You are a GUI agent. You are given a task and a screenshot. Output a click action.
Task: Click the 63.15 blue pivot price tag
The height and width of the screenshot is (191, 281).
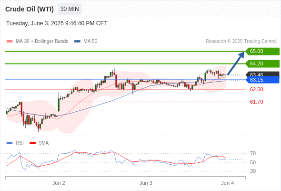[x=262, y=80]
